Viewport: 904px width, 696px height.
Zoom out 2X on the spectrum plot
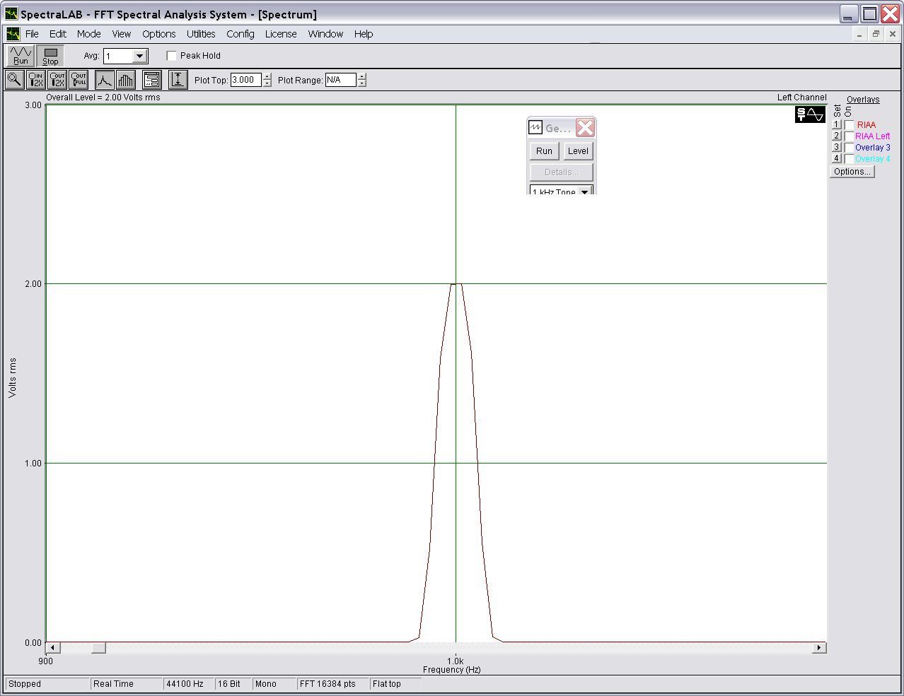coord(57,80)
